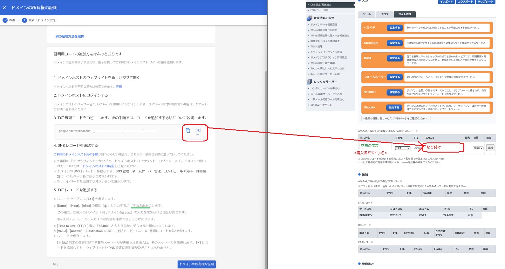The width and height of the screenshot is (505, 269).
Task: Open VPS(KVM)を申込む in sidebar
Action: click(x=321, y=105)
